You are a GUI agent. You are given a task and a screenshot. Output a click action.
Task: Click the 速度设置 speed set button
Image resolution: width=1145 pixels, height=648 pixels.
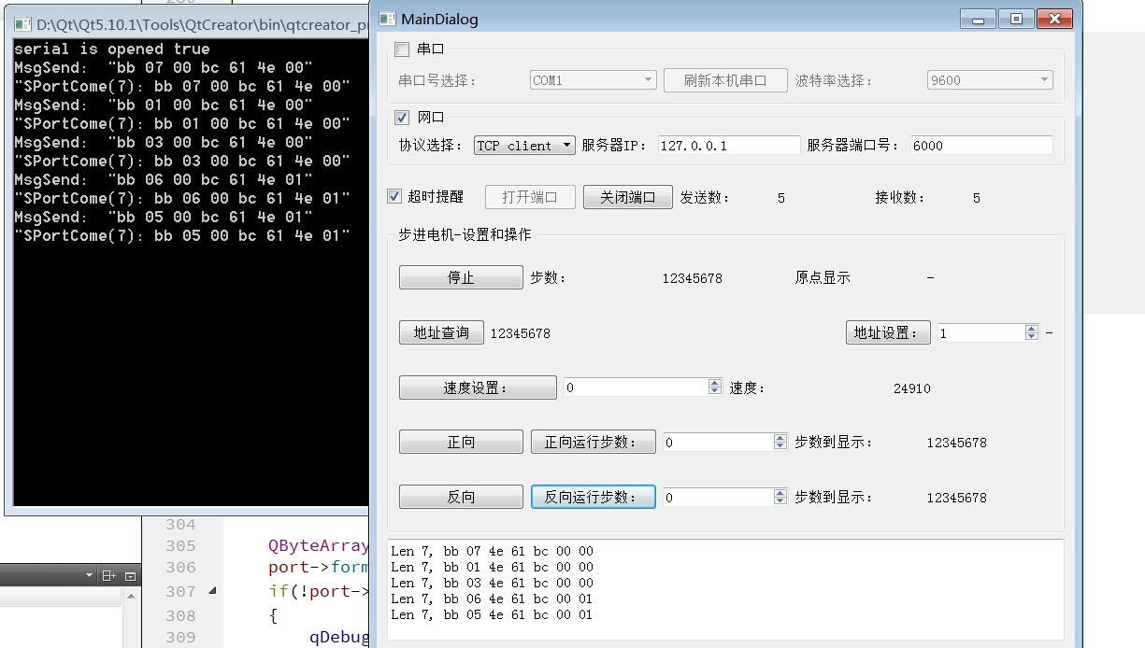478,387
